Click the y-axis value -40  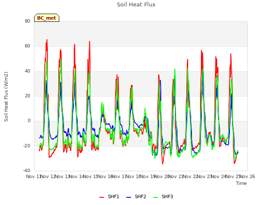point(27,170)
